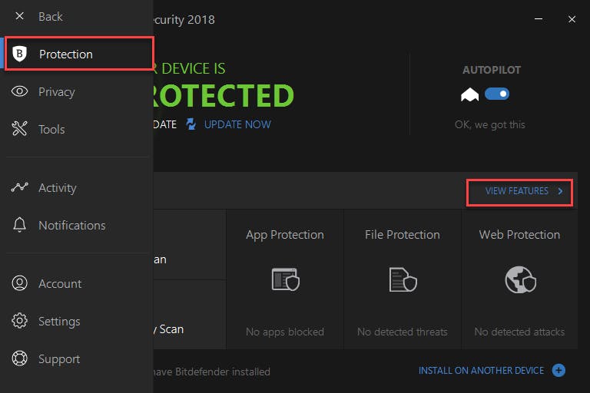Click the Back label in the side menu
Viewport: 590px width, 393px height.
tap(51, 17)
